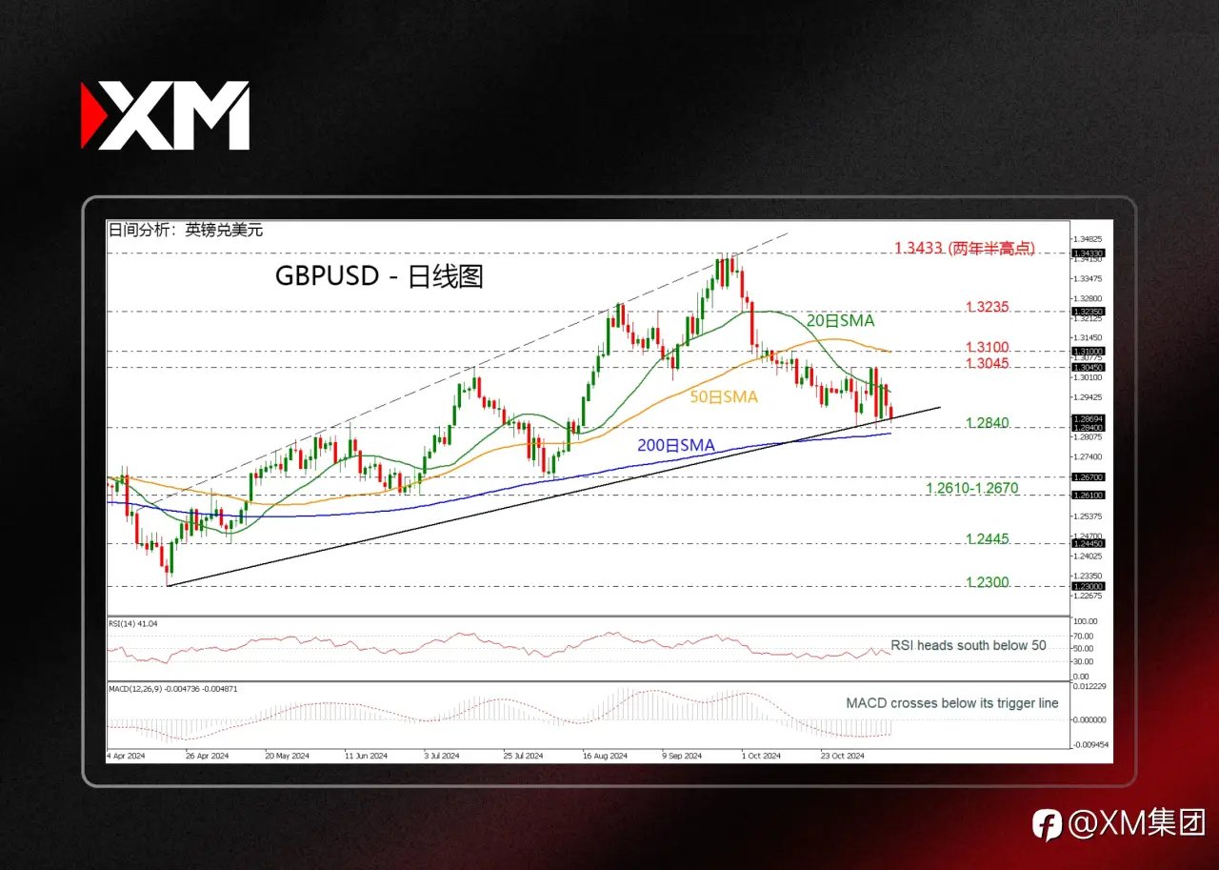This screenshot has height=870, width=1219.
Task: Click the '30.00' RSI scale value
Action: 1083,661
